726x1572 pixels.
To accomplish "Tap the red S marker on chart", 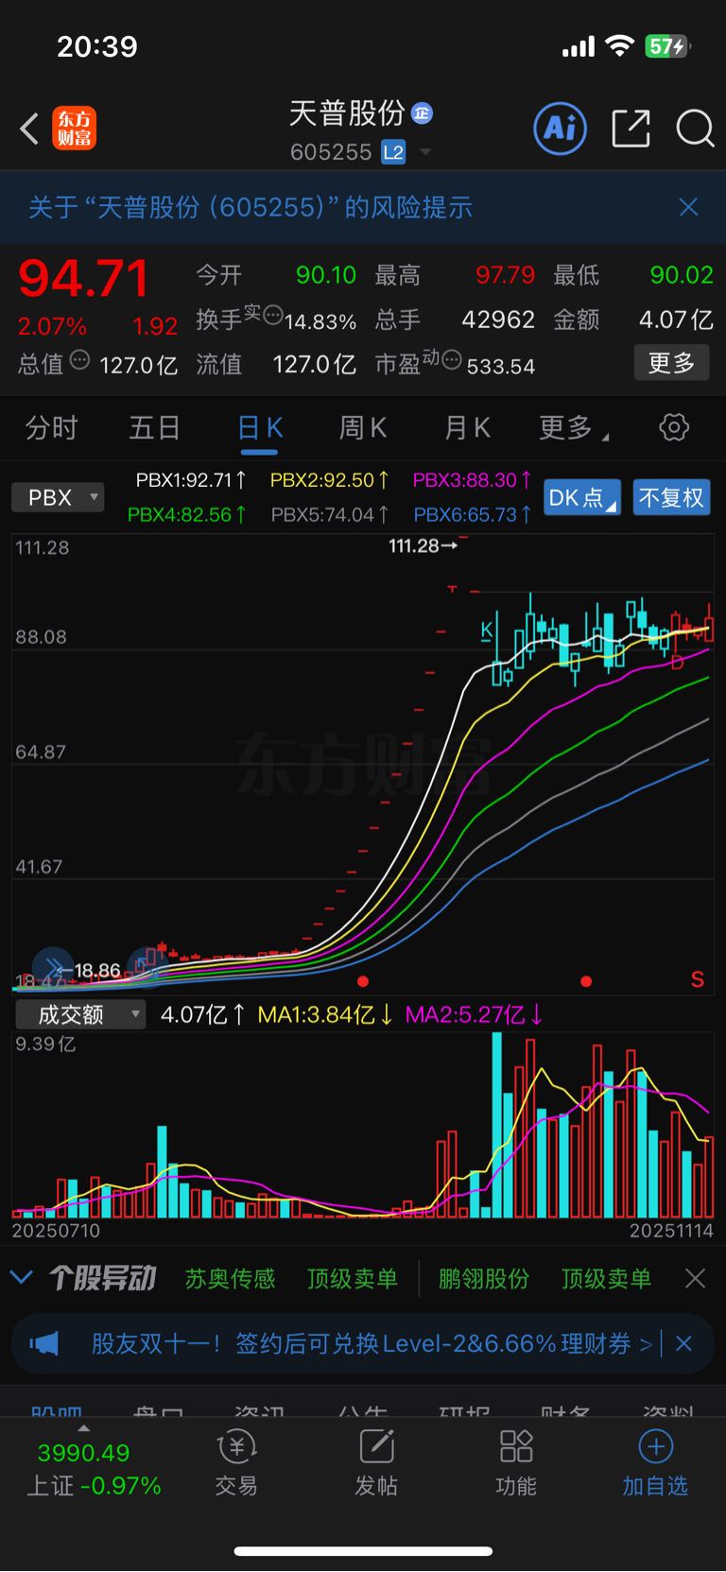I will [698, 979].
